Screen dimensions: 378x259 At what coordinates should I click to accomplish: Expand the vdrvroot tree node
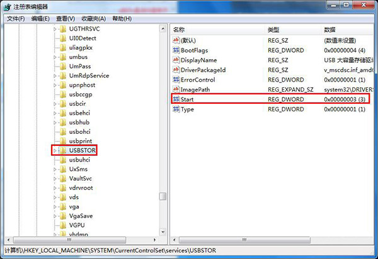(55, 189)
